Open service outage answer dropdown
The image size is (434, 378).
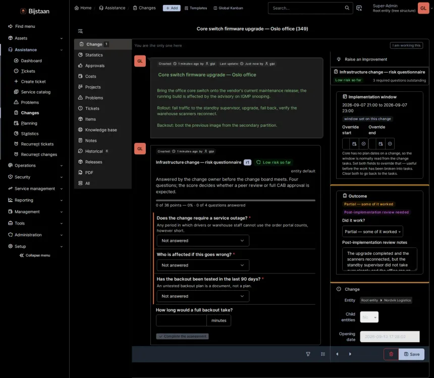tap(203, 241)
